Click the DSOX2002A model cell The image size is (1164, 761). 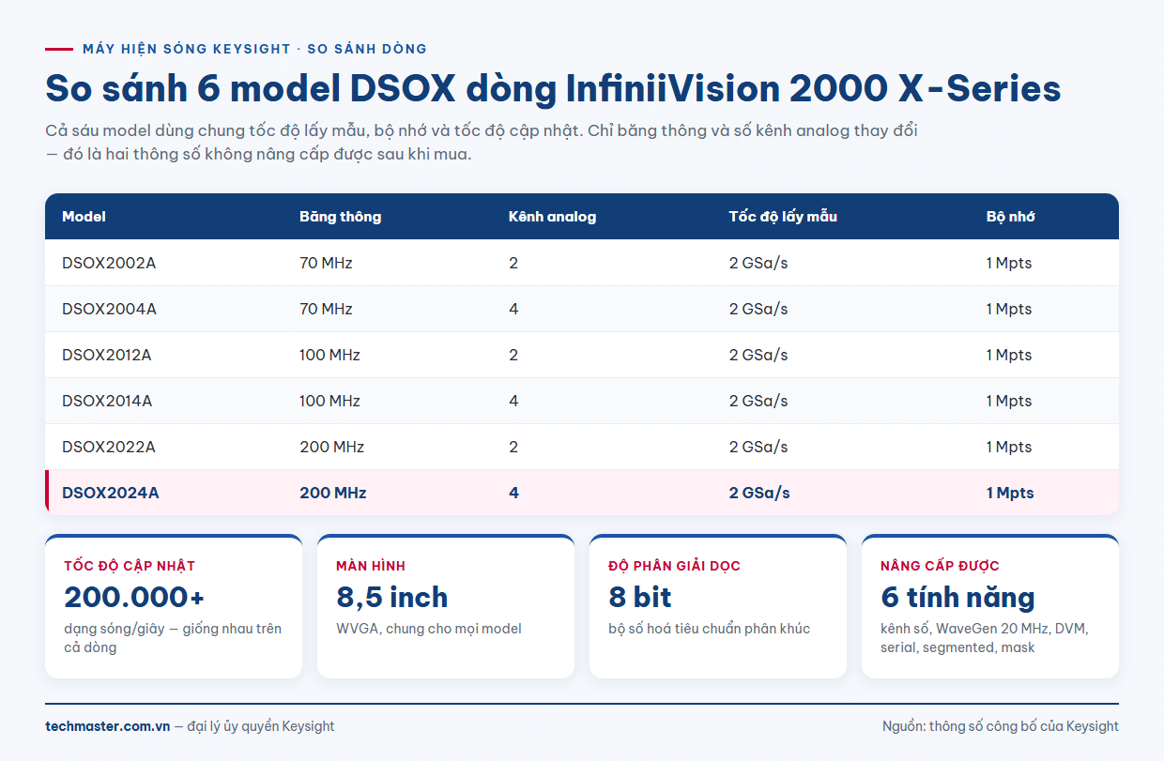[109, 263]
